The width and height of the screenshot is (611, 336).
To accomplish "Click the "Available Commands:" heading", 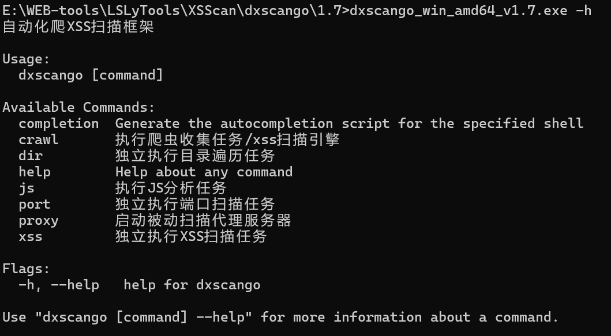I will (x=79, y=107).
